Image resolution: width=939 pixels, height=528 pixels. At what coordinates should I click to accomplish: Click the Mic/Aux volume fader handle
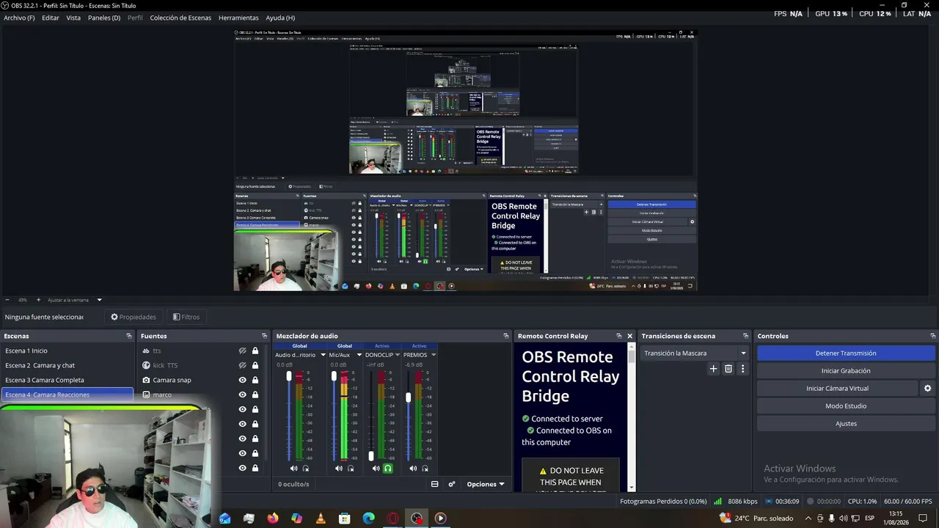pyautogui.click(x=334, y=376)
